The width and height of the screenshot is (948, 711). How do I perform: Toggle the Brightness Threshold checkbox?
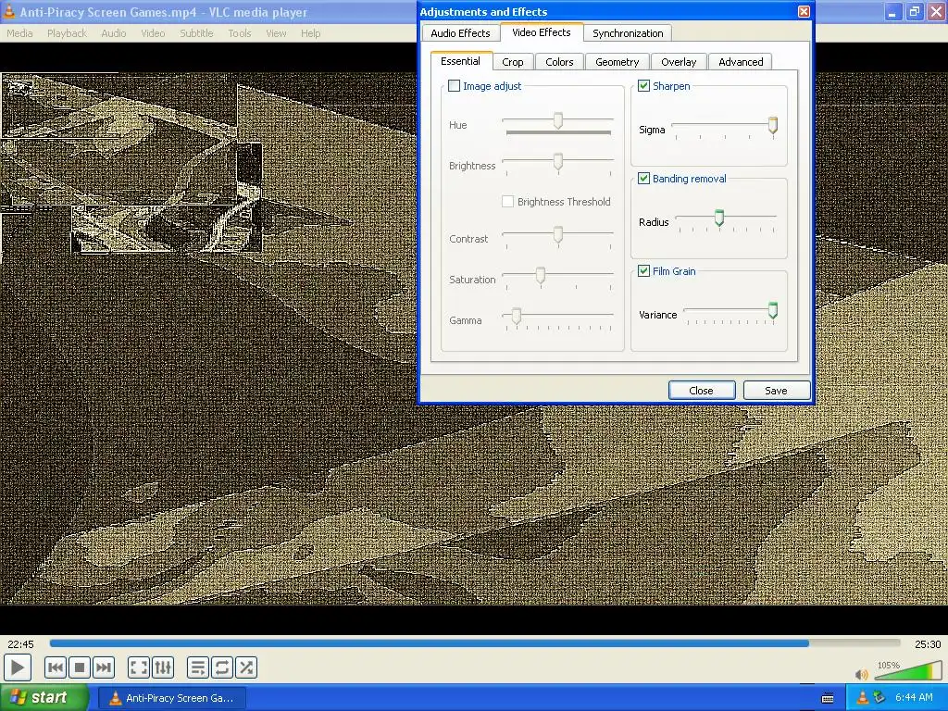(508, 201)
